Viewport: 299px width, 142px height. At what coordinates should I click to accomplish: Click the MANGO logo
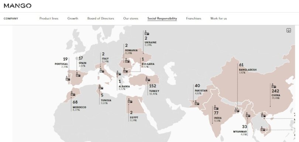click(x=18, y=6)
